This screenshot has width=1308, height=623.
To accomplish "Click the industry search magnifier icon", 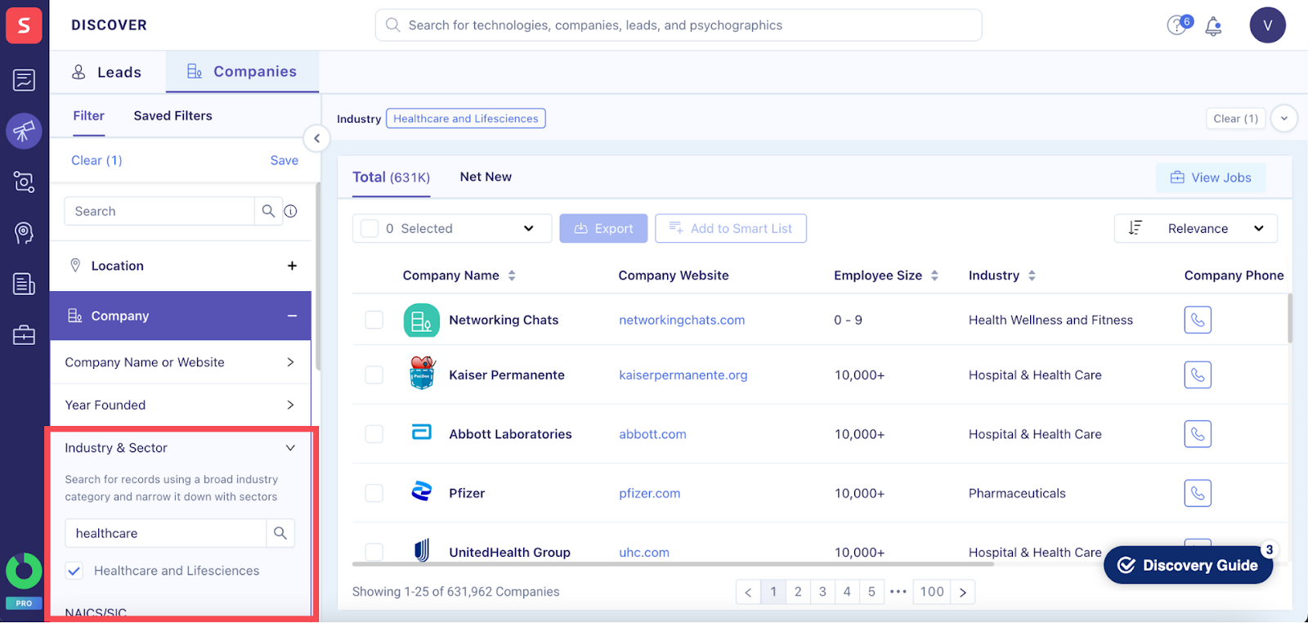I will (x=280, y=533).
